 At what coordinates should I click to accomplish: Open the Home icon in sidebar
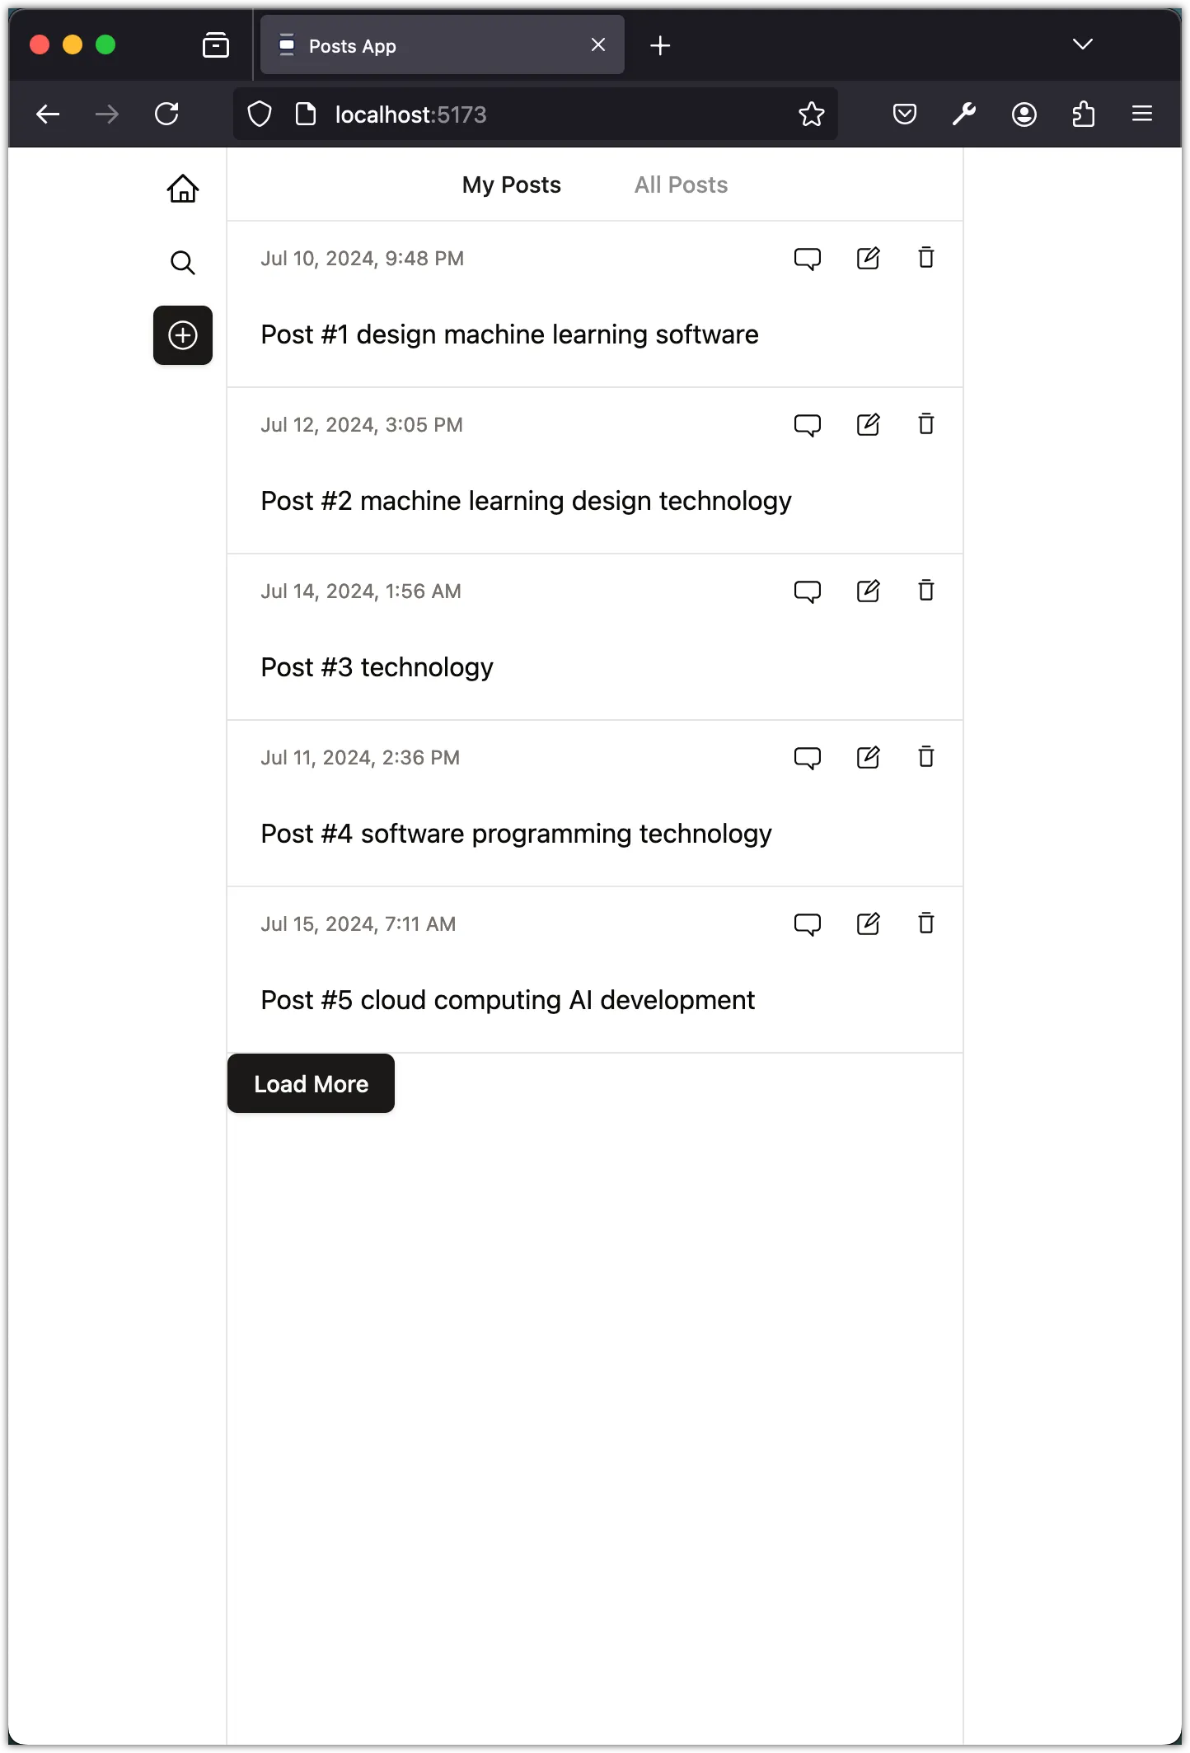[183, 189]
